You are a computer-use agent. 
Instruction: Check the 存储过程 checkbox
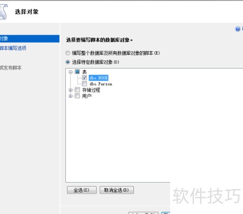coord(77,90)
